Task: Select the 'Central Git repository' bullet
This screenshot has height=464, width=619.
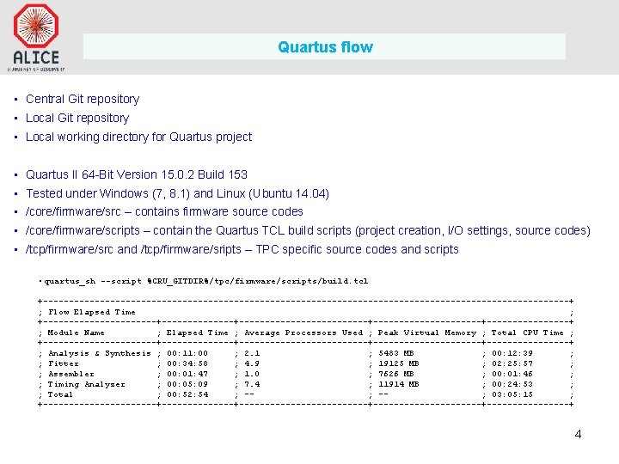Action: pos(83,99)
